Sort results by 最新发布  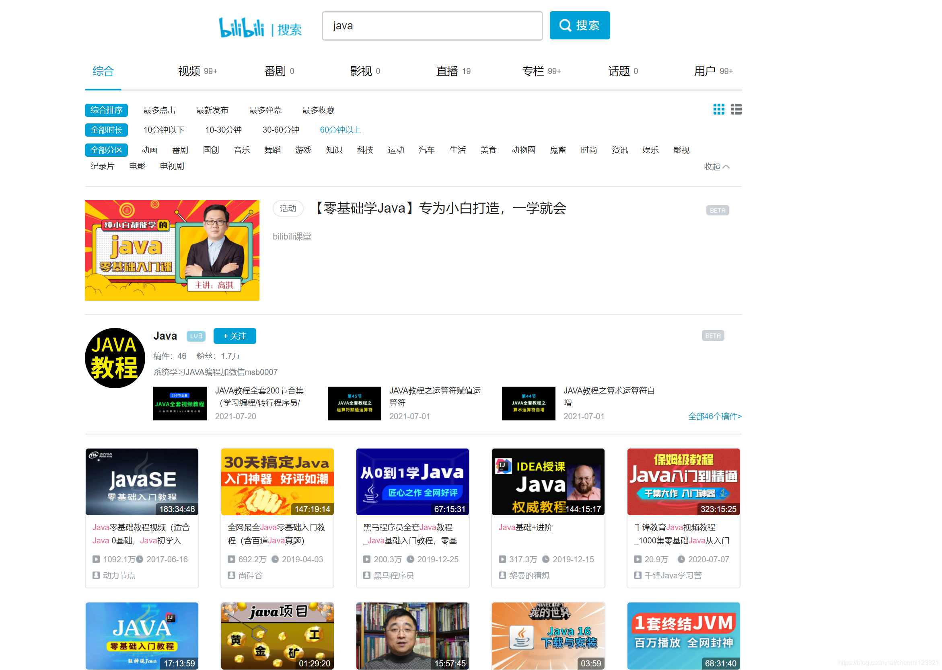point(212,110)
